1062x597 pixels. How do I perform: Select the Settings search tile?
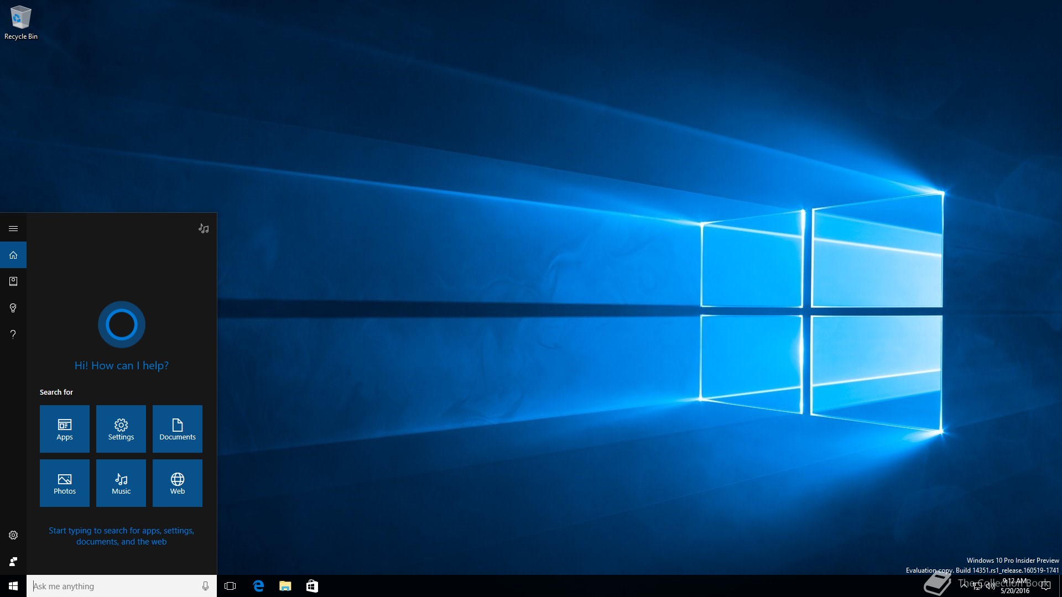coord(121,429)
